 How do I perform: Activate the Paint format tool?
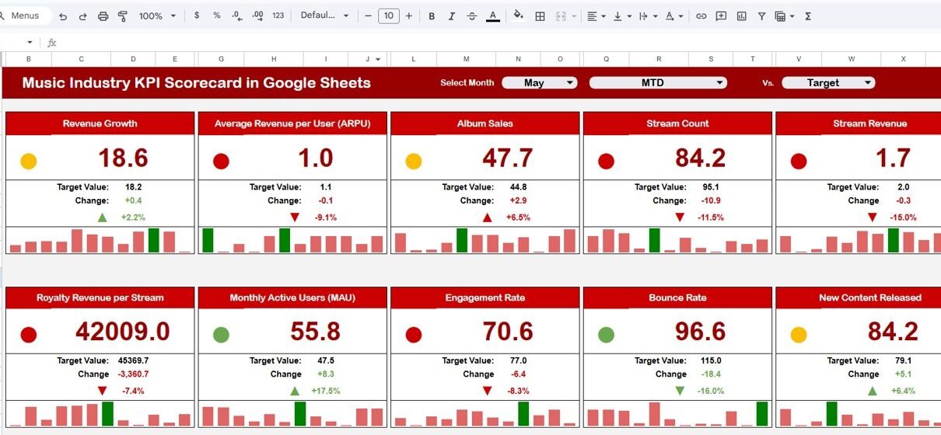[x=122, y=16]
